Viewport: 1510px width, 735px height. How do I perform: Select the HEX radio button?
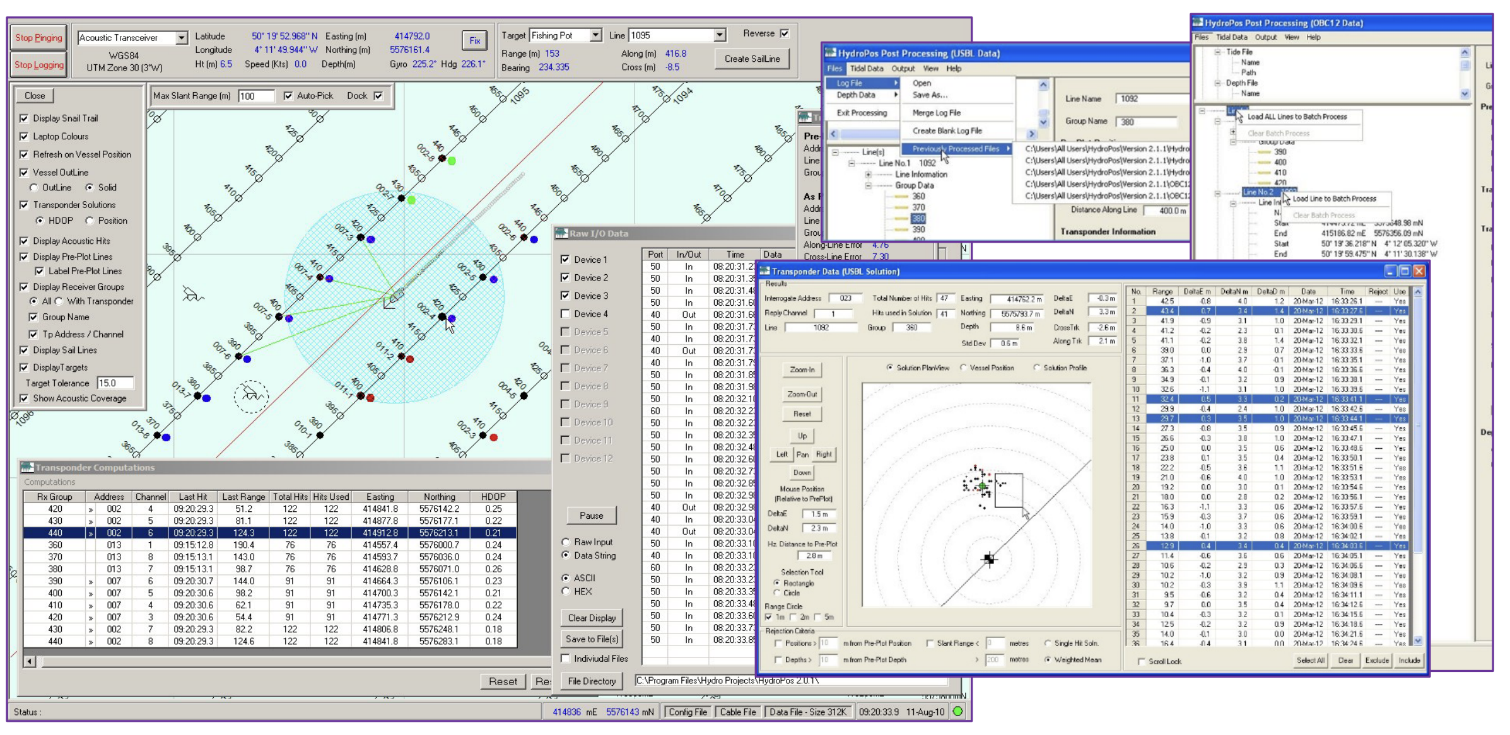coord(566,591)
